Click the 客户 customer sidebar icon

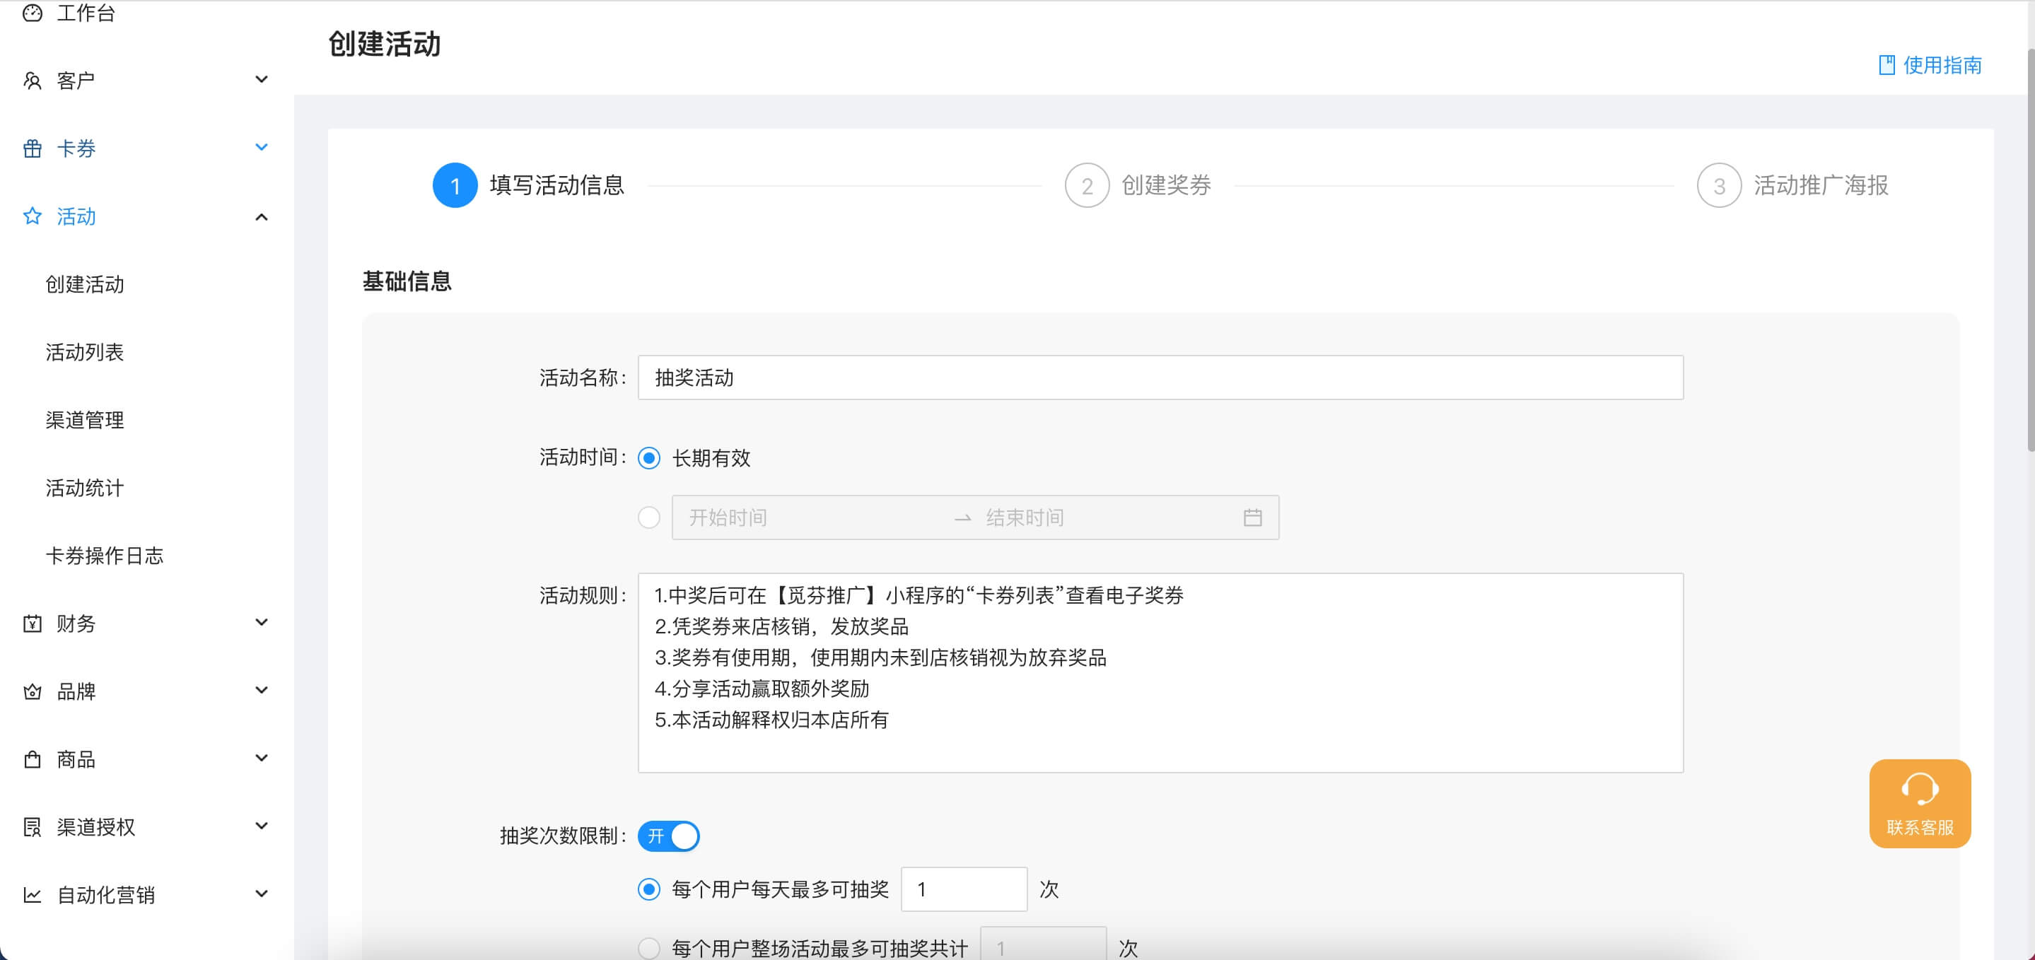(x=32, y=79)
